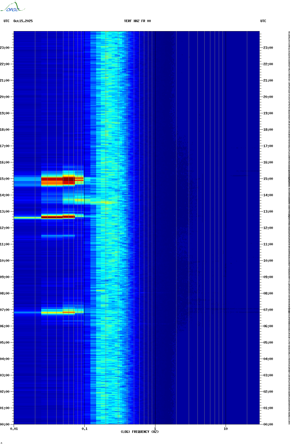This screenshot has height=446, width=301.
Task: Click the right-axis '16:00' time label
Action: pos(268,162)
